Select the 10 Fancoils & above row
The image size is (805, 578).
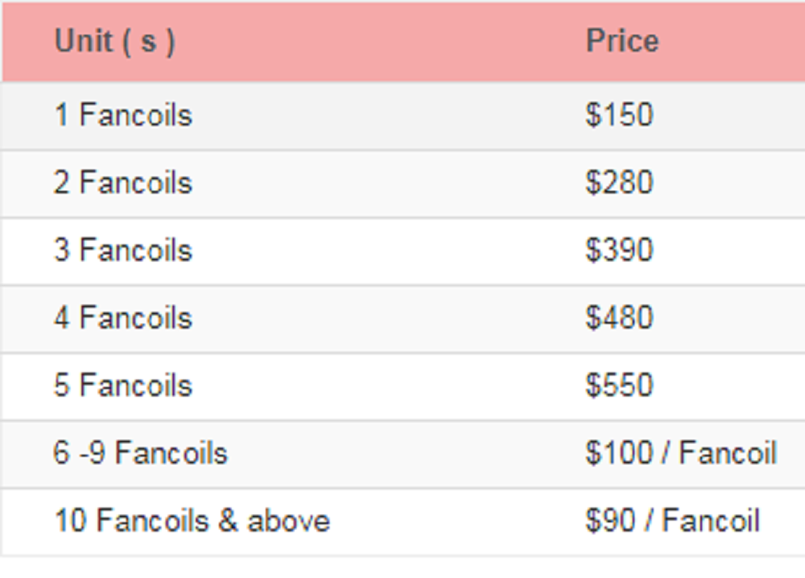(402, 522)
